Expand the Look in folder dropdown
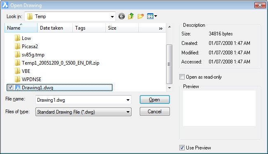 (112, 16)
